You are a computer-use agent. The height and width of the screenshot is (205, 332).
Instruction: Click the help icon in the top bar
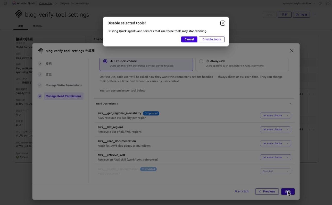coord(320,3)
